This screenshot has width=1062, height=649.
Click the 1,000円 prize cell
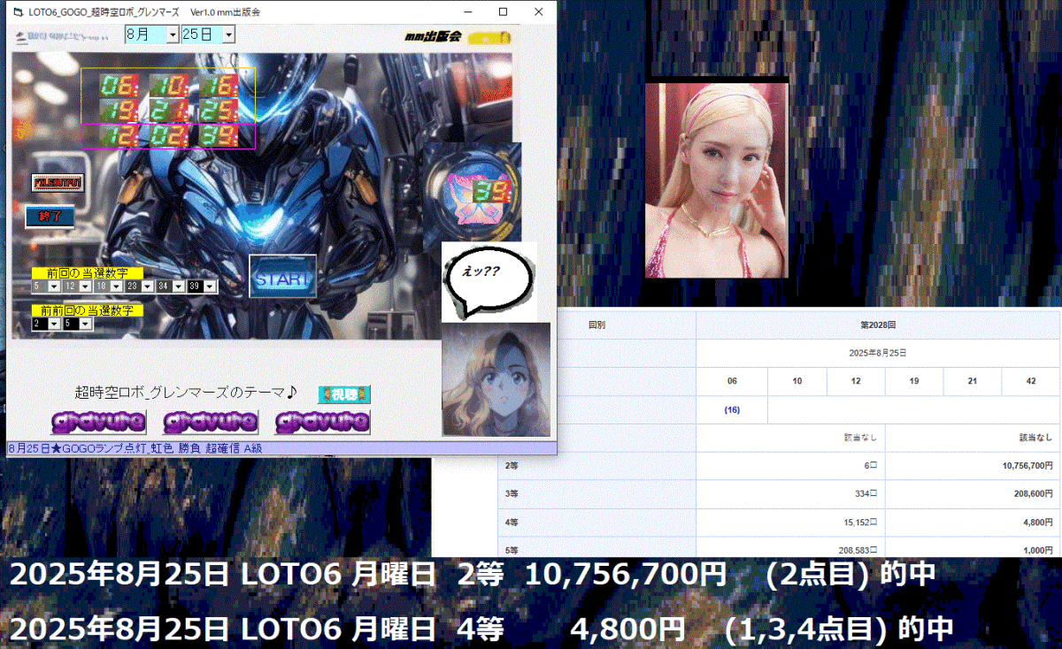click(x=973, y=547)
